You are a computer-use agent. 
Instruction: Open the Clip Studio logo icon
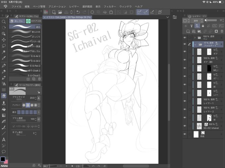pos(46,12)
